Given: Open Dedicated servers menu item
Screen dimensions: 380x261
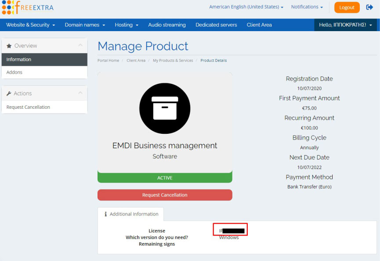Looking at the screenshot, I should click(x=216, y=25).
